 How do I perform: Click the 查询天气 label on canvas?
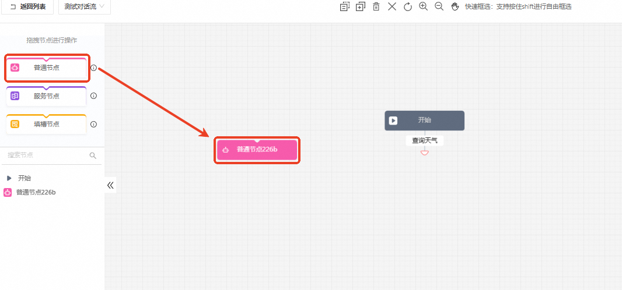[x=424, y=140]
